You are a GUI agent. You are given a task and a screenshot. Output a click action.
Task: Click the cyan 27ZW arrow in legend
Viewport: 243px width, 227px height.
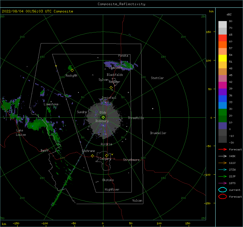pos(222,170)
